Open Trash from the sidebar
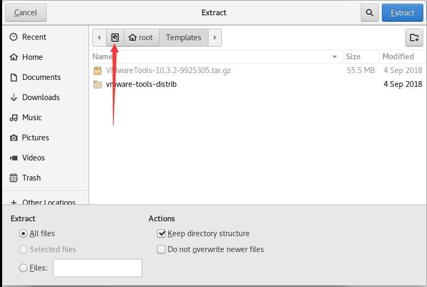427x287 pixels. (31, 178)
